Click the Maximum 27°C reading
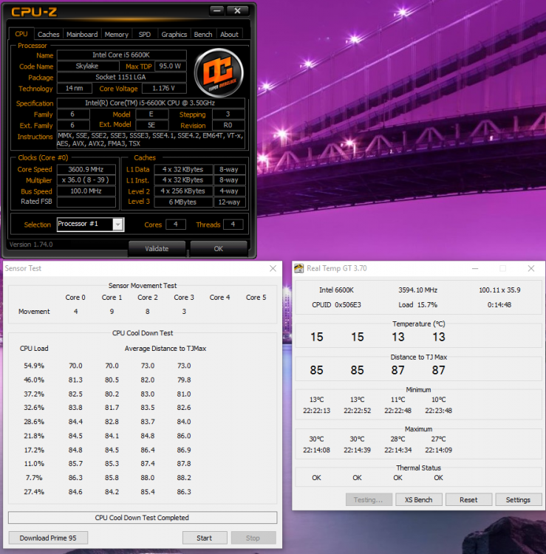546x554 pixels. (439, 440)
